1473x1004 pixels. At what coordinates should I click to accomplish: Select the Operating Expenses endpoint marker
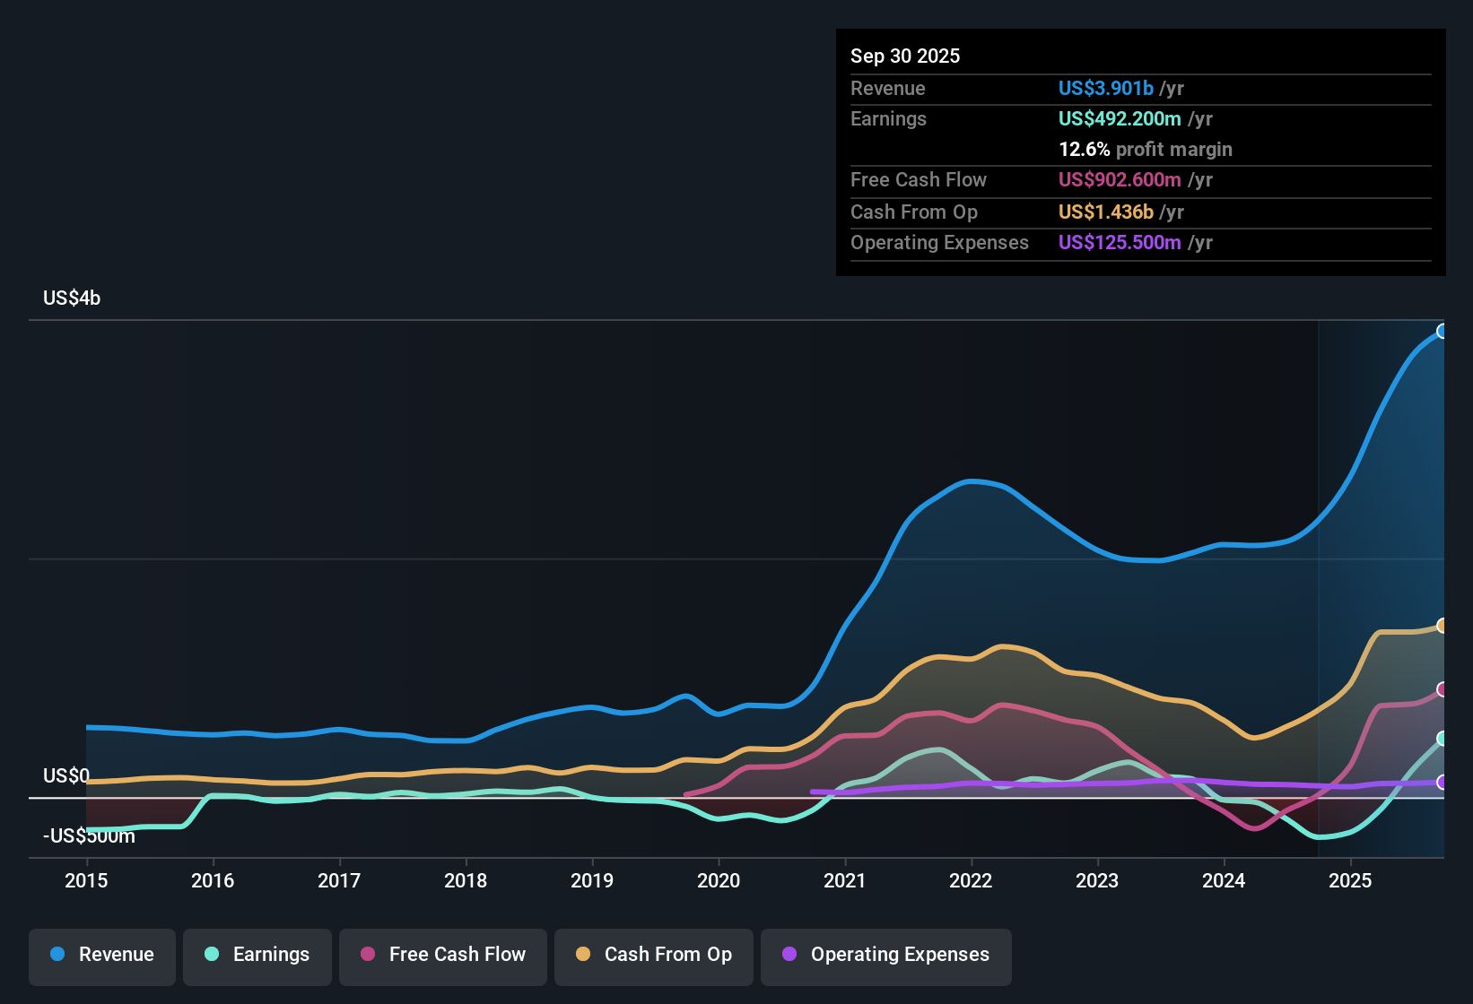tap(1442, 783)
